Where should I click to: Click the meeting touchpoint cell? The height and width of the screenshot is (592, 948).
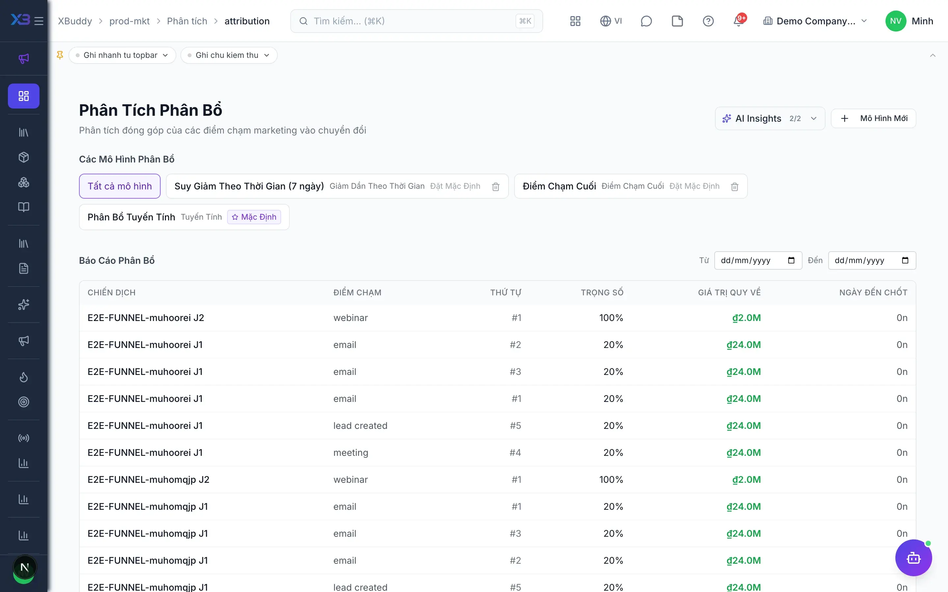351,453
